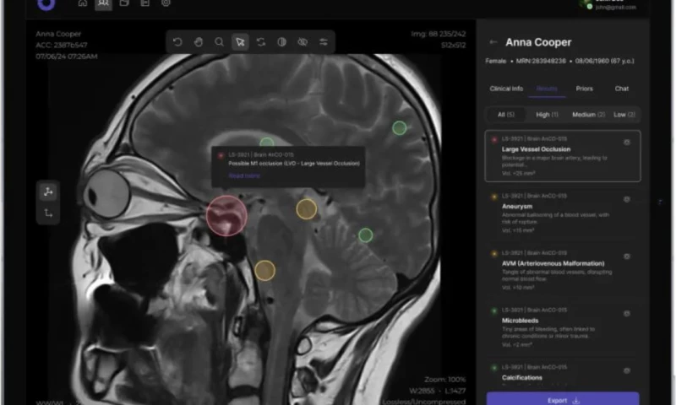Image resolution: width=676 pixels, height=405 pixels.
Task: Open the reports document icon in navigation
Action: coord(144,3)
